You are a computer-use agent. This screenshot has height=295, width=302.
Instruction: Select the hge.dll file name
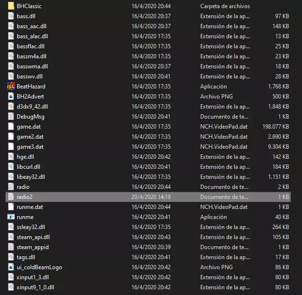click(x=25, y=157)
